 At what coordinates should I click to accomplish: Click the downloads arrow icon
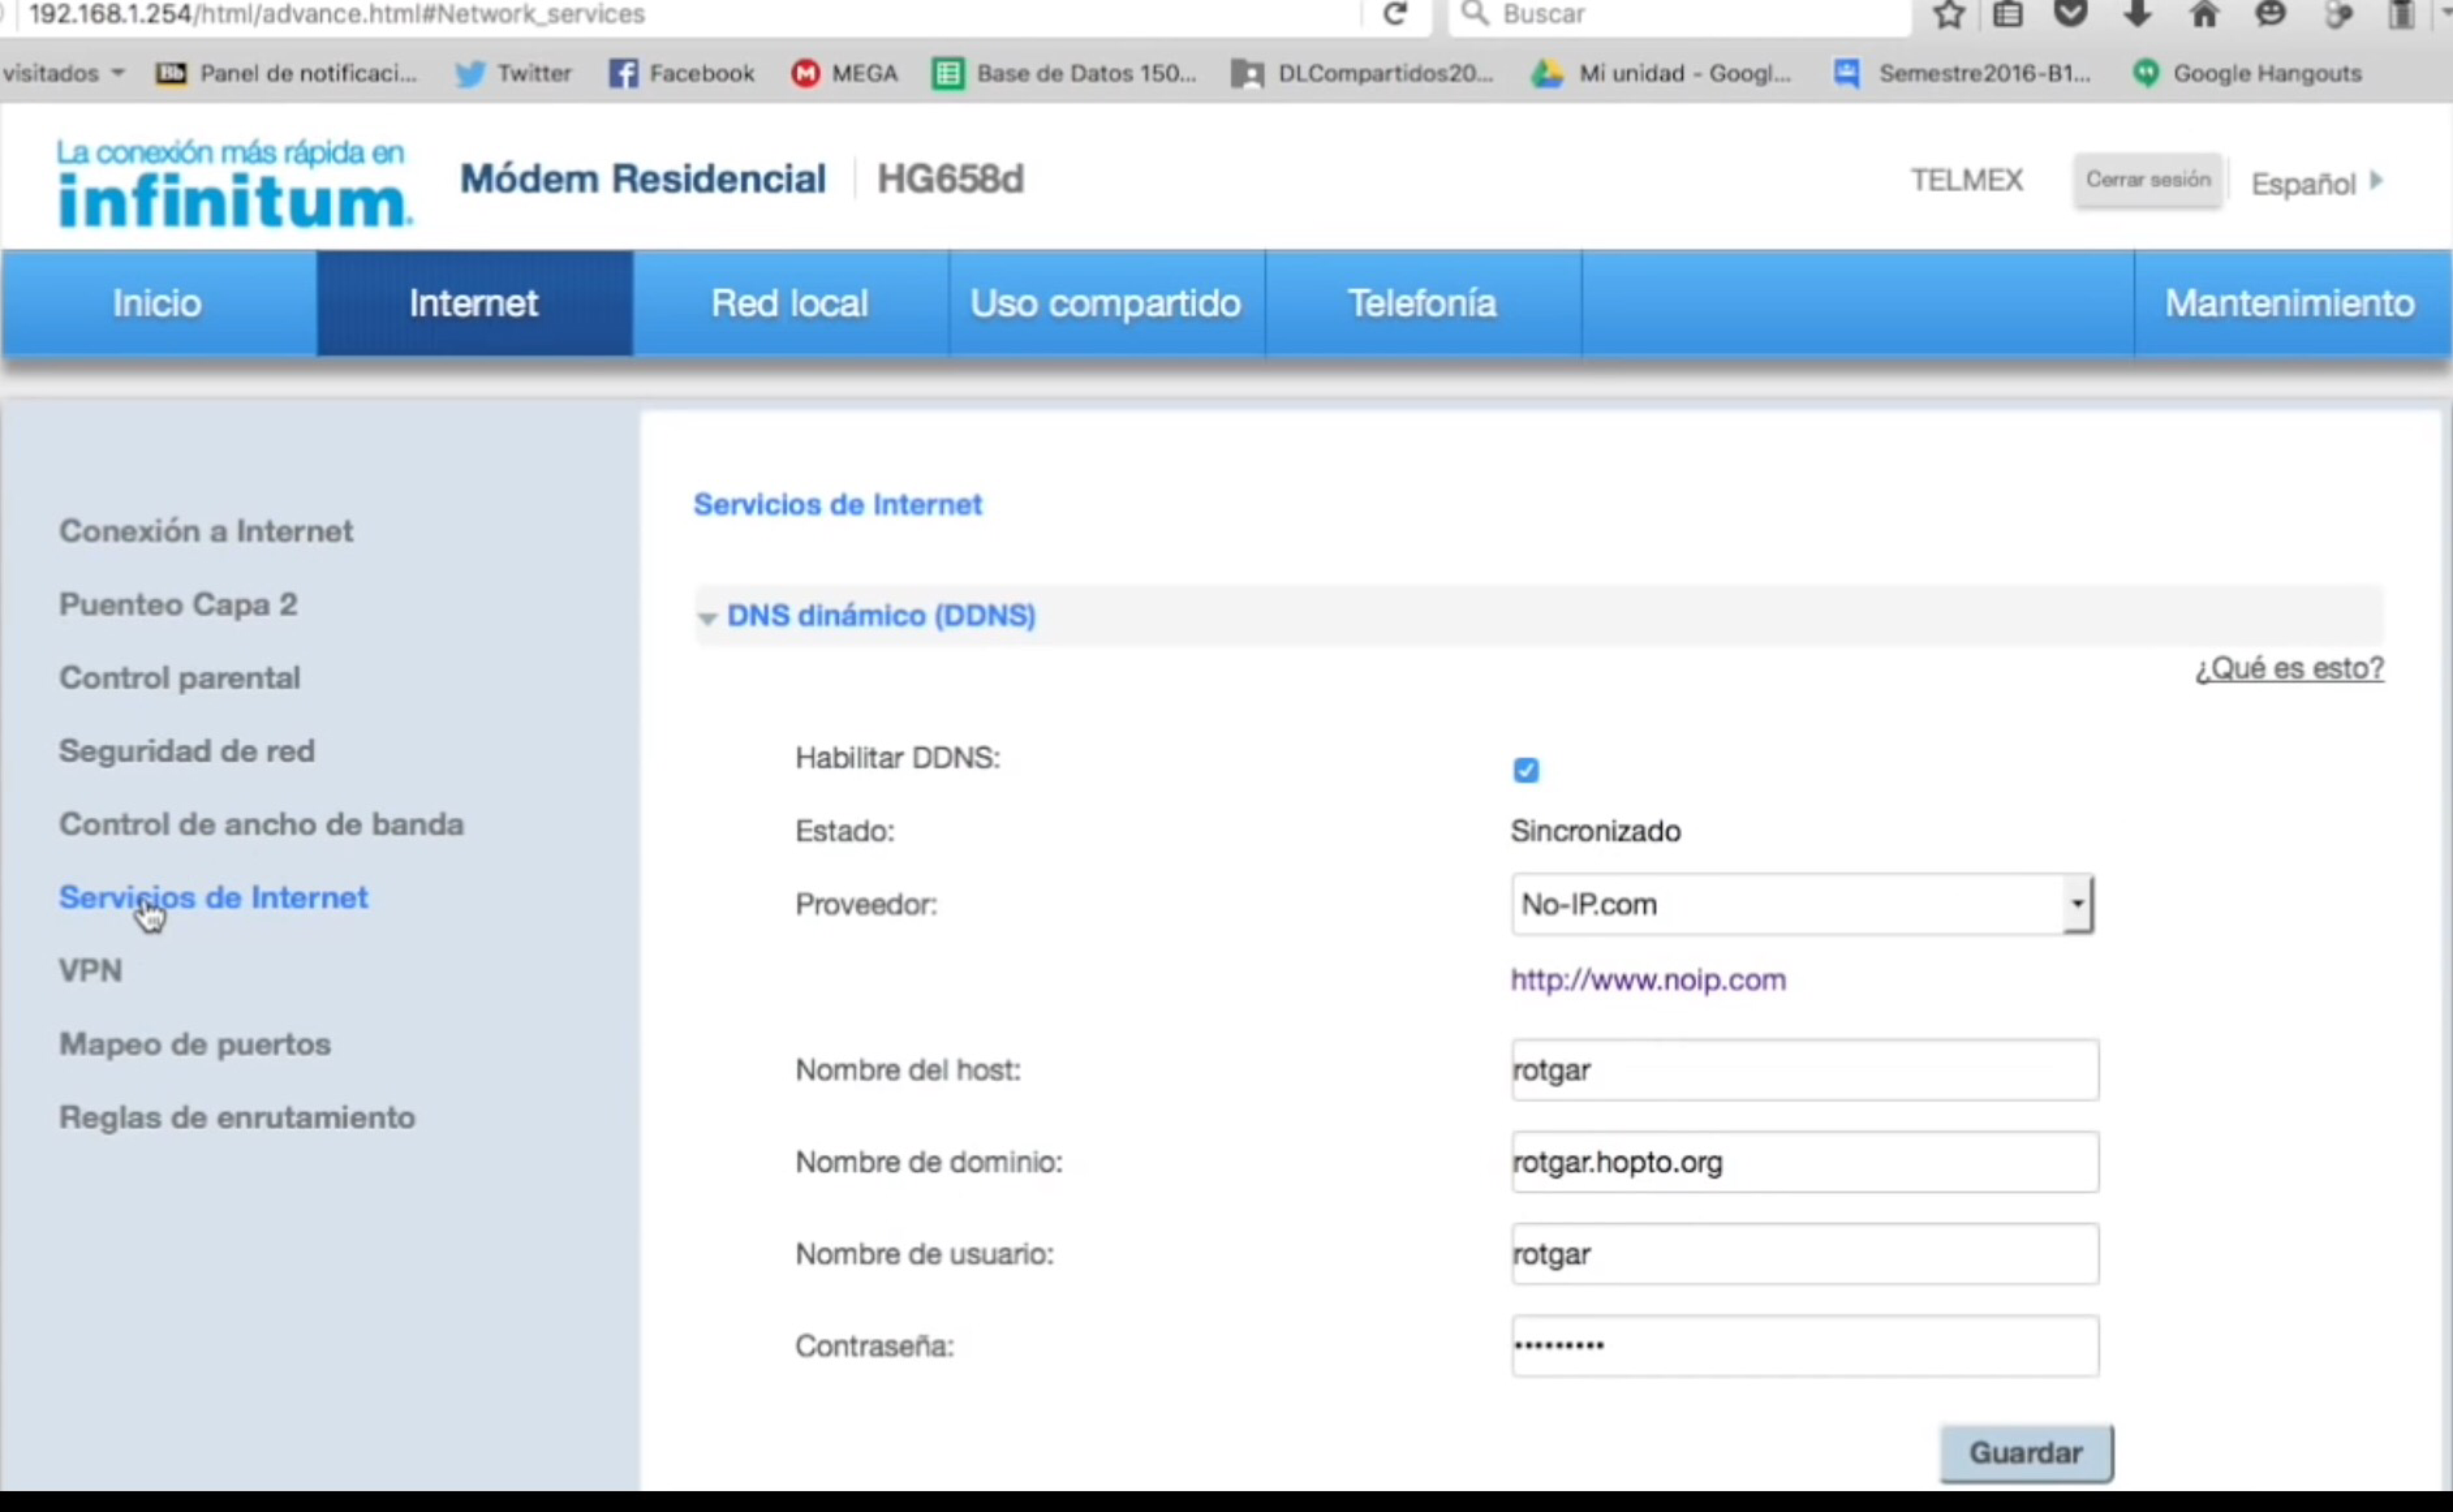[2137, 14]
